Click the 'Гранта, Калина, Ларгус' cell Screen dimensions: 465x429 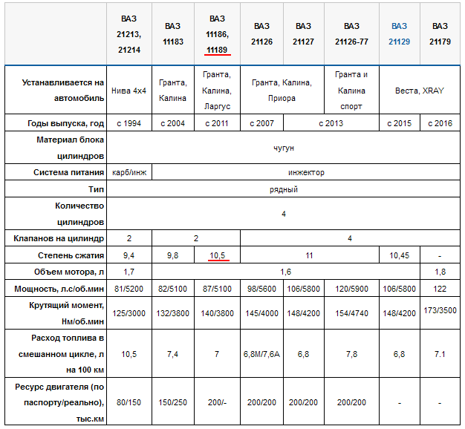tap(217, 91)
